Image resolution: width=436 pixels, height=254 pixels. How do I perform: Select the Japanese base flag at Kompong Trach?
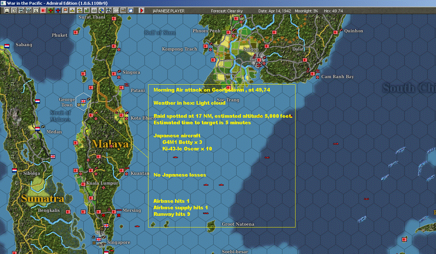click(206, 46)
